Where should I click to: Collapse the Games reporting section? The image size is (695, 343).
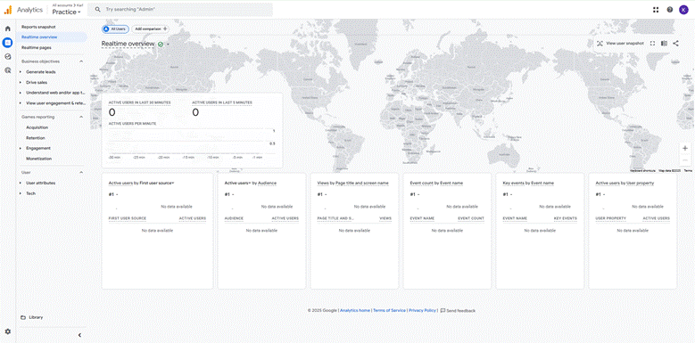81,117
